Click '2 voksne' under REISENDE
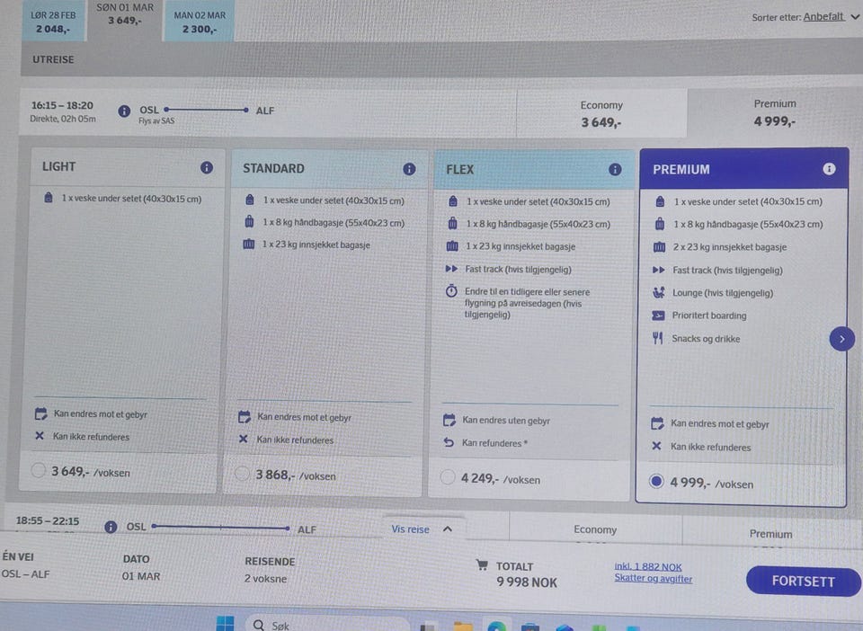 point(265,579)
